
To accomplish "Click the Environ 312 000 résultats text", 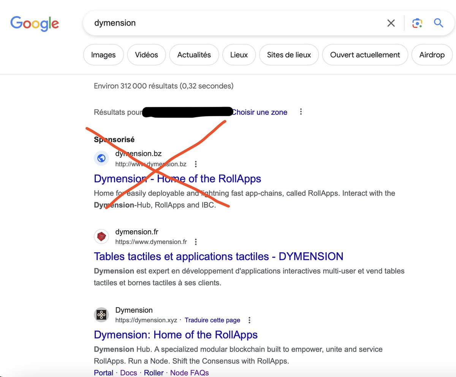I will pyautogui.click(x=163, y=86).
